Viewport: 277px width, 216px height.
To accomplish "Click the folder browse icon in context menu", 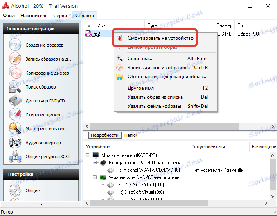I will tap(119, 77).
